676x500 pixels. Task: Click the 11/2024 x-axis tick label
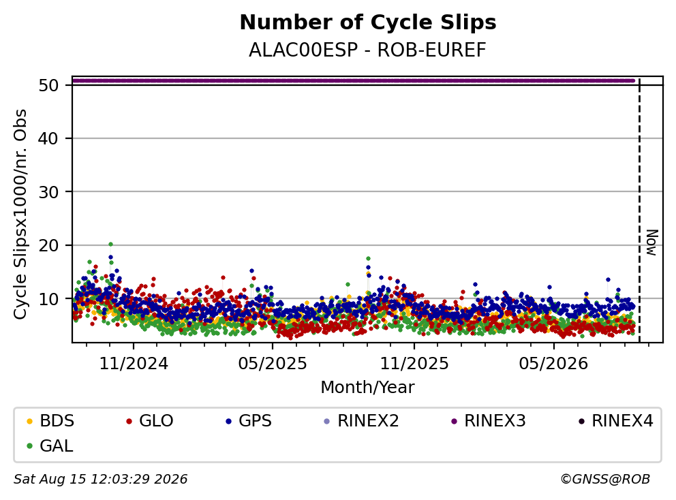pyautogui.click(x=134, y=364)
